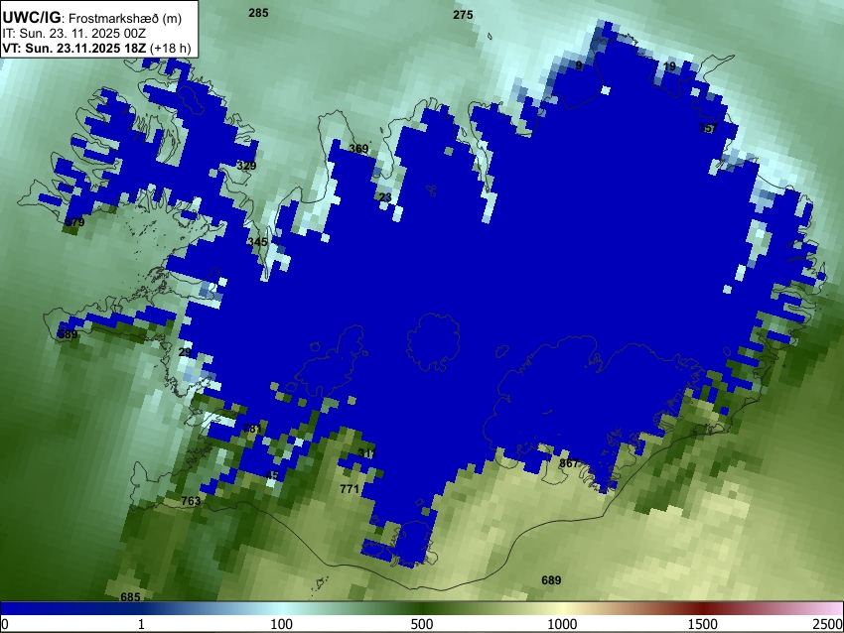Click the "689" value over the ocean

[x=551, y=580]
